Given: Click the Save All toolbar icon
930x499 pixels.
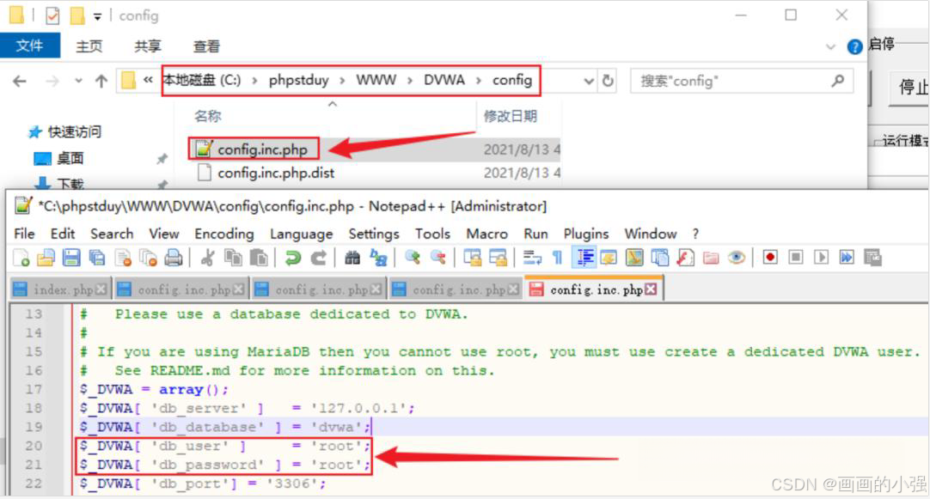Looking at the screenshot, I should point(96,258).
